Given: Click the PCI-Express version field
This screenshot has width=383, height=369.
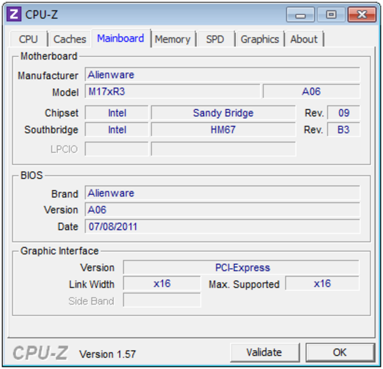Looking at the screenshot, I should tap(241, 268).
